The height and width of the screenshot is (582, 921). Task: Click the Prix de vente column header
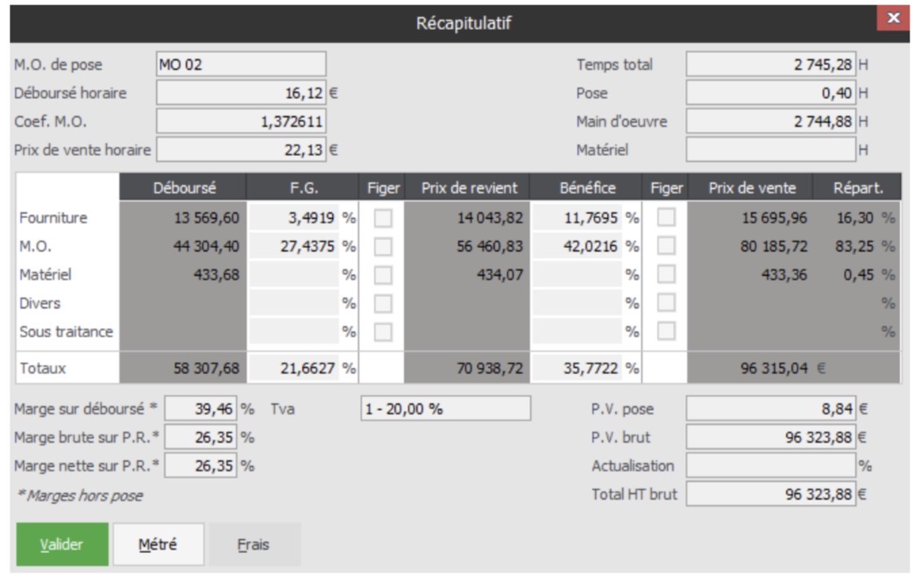751,188
